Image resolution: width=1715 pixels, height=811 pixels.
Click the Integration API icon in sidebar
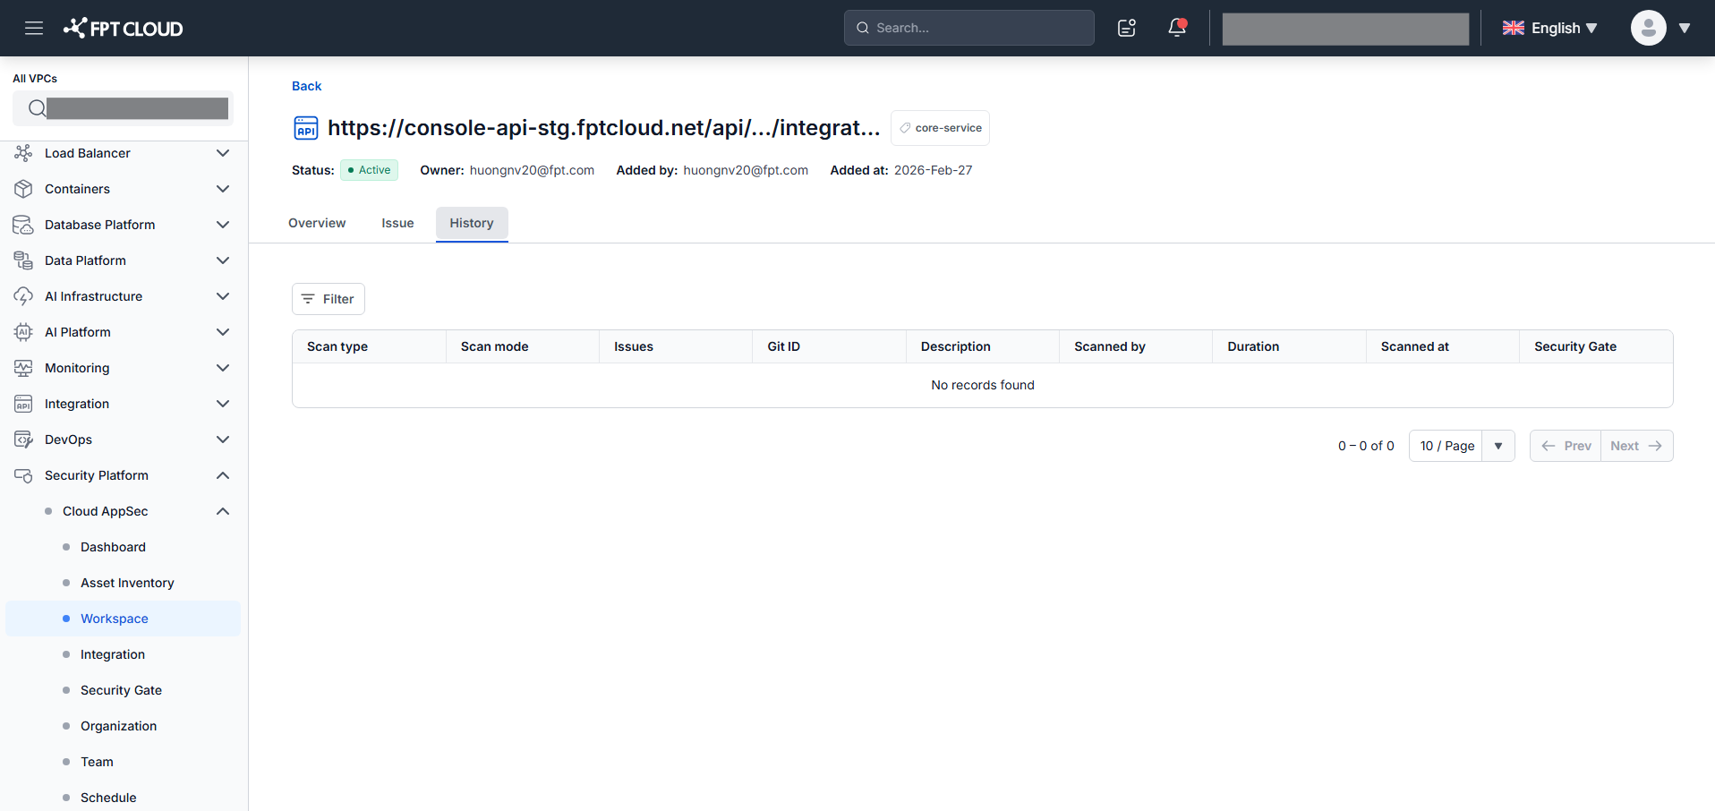[x=23, y=404]
